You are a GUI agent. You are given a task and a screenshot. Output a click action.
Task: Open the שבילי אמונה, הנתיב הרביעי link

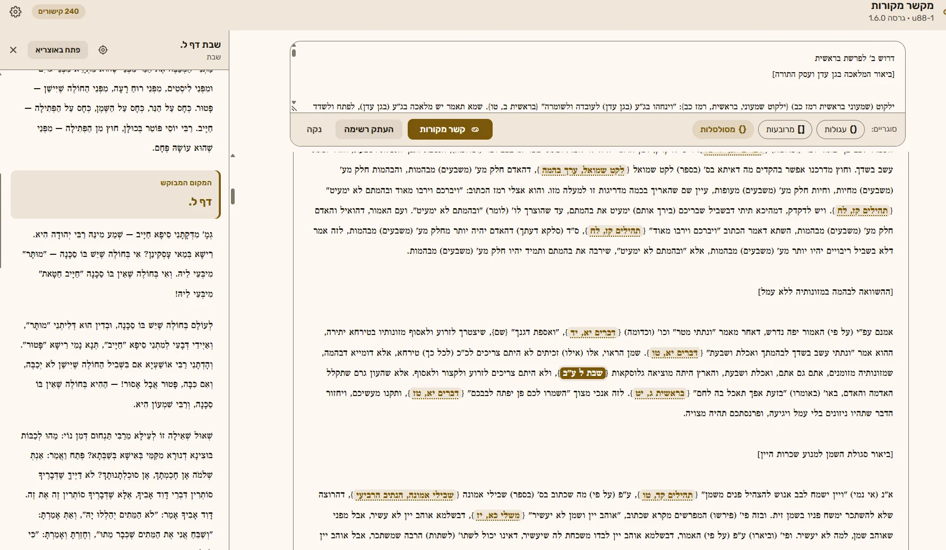pos(405,495)
